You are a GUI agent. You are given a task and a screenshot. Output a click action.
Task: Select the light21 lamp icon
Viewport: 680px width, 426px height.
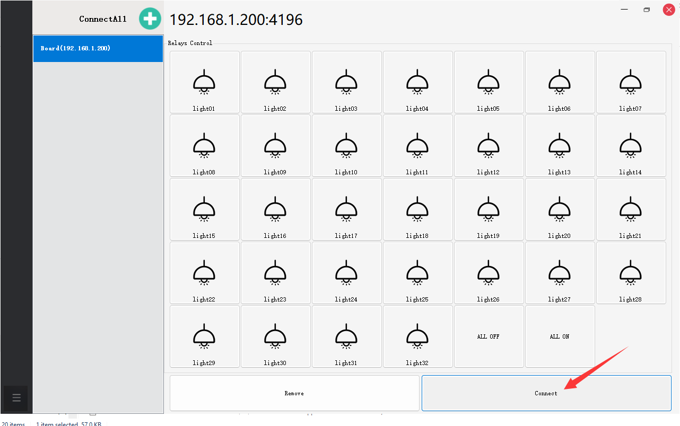click(x=631, y=209)
